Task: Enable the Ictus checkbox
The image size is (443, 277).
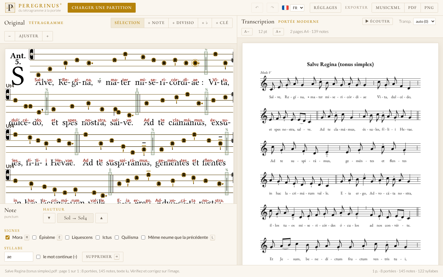Action: click(98, 237)
